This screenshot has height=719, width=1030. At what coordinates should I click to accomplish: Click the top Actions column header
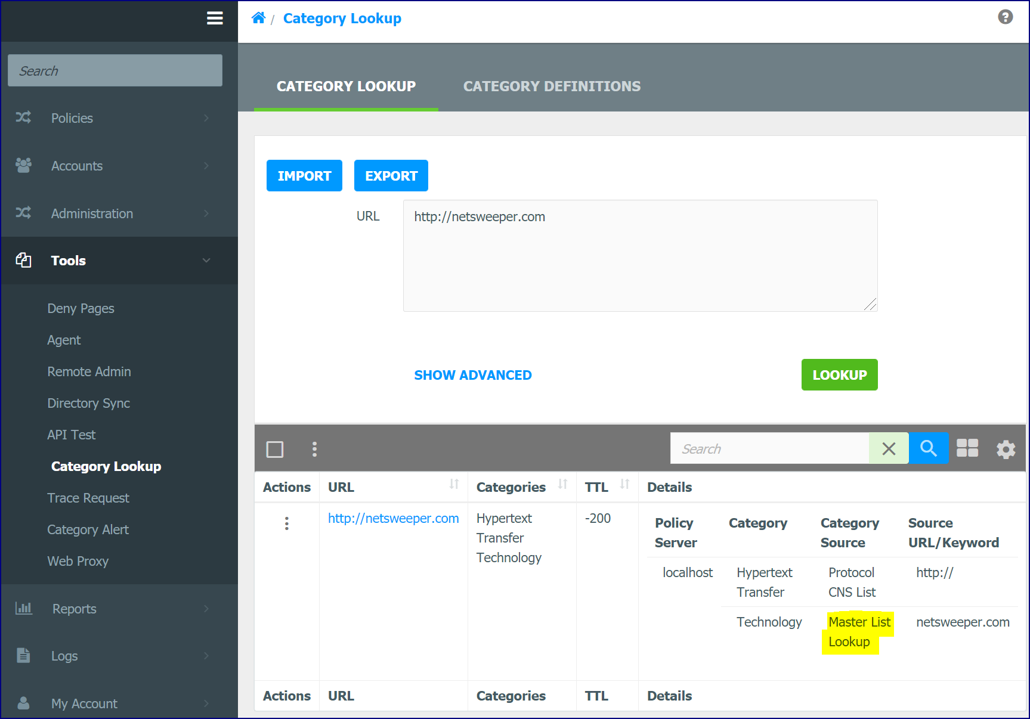coord(287,487)
